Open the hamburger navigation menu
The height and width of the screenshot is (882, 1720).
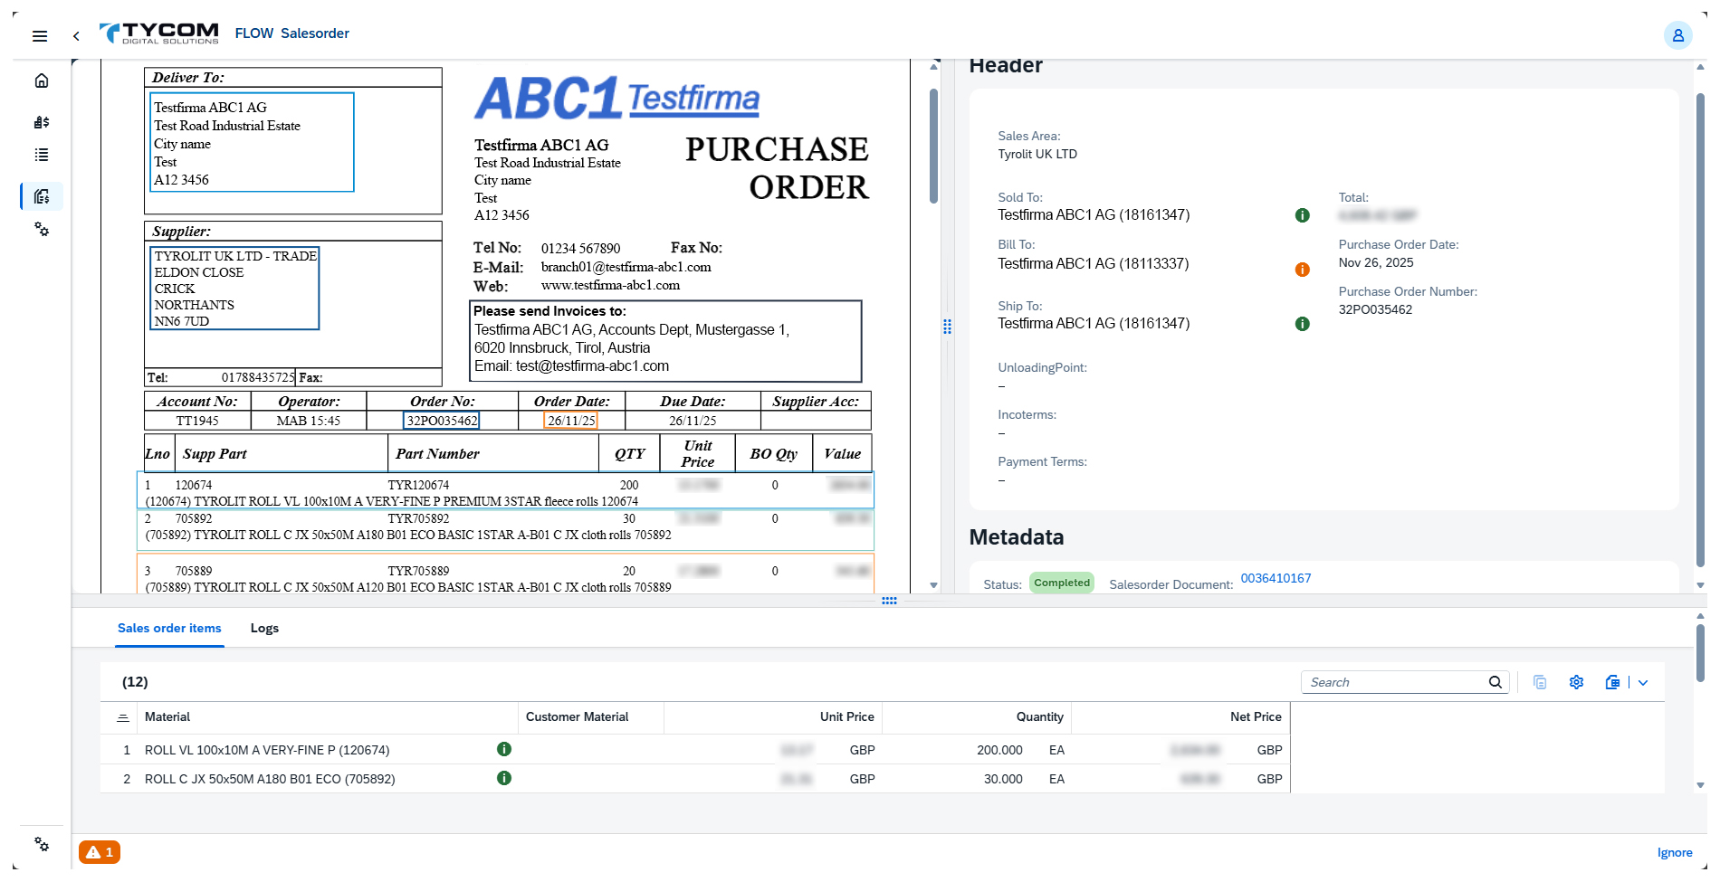pos(40,36)
